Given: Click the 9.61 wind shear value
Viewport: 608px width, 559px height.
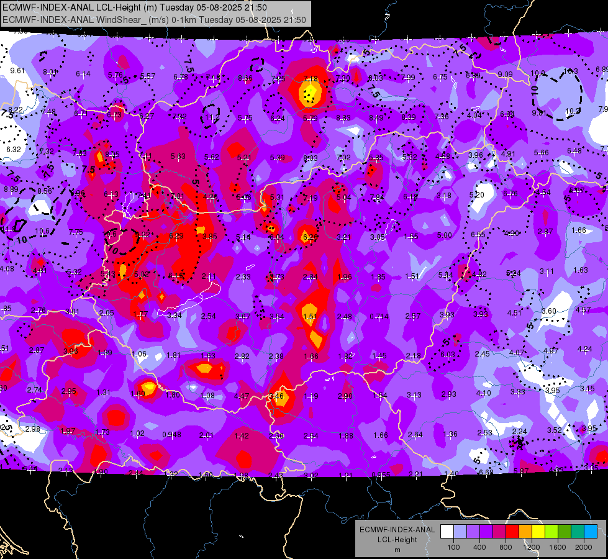Looking at the screenshot, I should click(17, 71).
